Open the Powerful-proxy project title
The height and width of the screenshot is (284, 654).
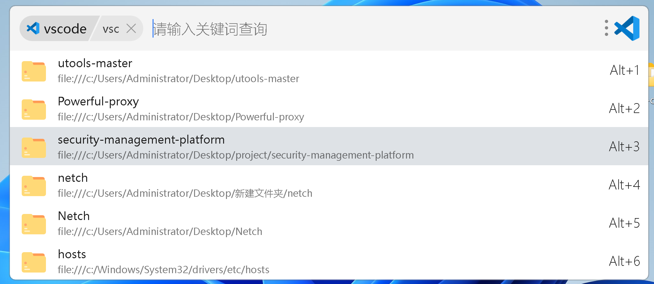pyautogui.click(x=98, y=102)
